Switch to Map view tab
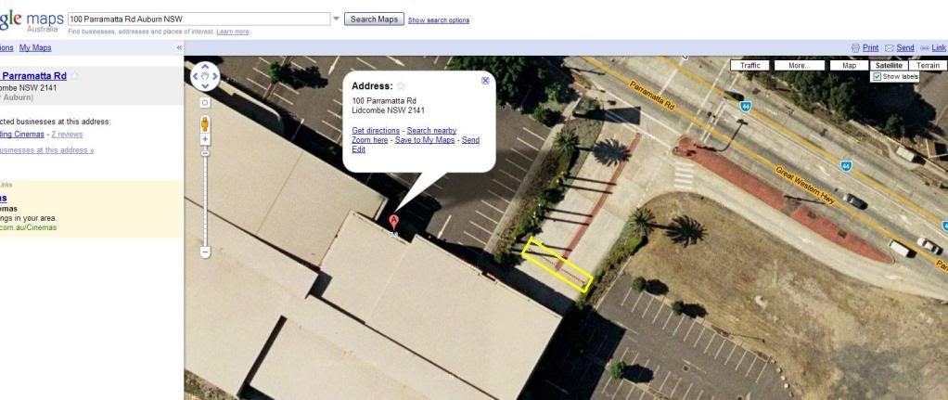The height and width of the screenshot is (400, 948). coord(849,65)
